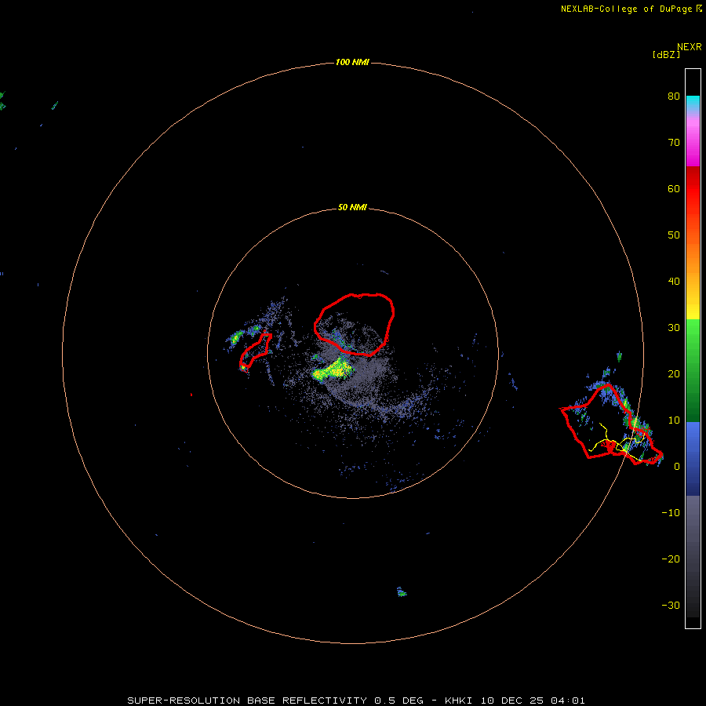This screenshot has height=706, width=706.
Task: Click the 20 value on the dBZ scale
Action: pyautogui.click(x=674, y=374)
